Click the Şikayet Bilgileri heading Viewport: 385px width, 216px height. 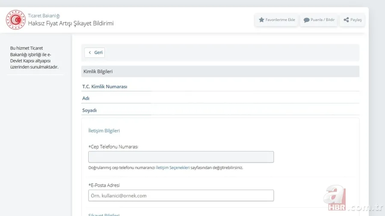point(104,214)
